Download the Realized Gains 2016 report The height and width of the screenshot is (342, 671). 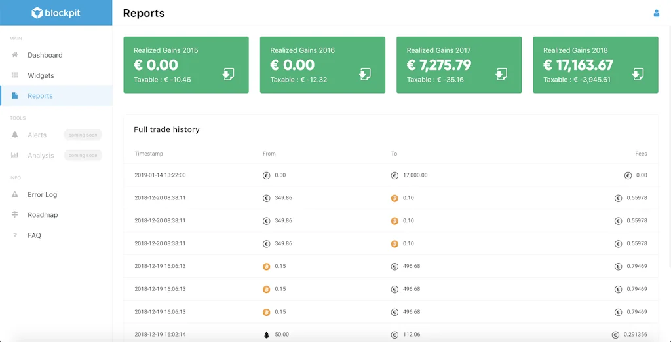click(x=364, y=74)
